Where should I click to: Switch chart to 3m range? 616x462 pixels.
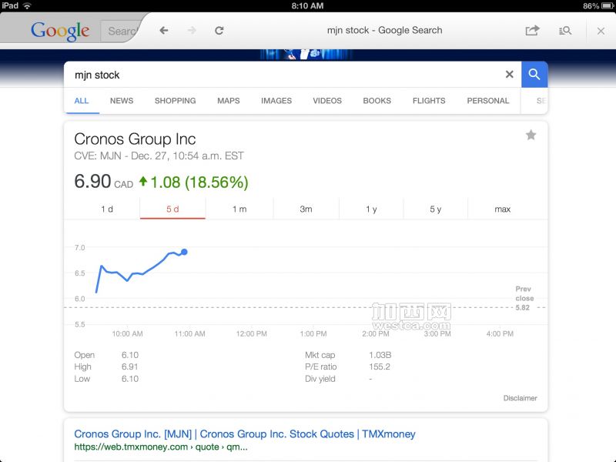(306, 209)
